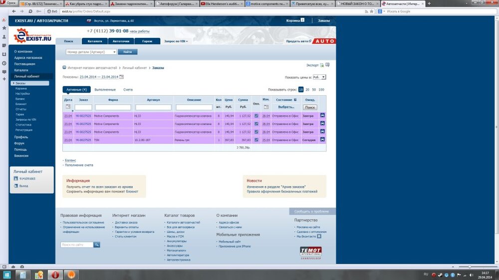
Task: Open the date range calendar picker icon
Action: (121, 77)
